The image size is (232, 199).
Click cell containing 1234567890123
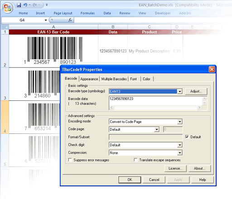[113, 51]
